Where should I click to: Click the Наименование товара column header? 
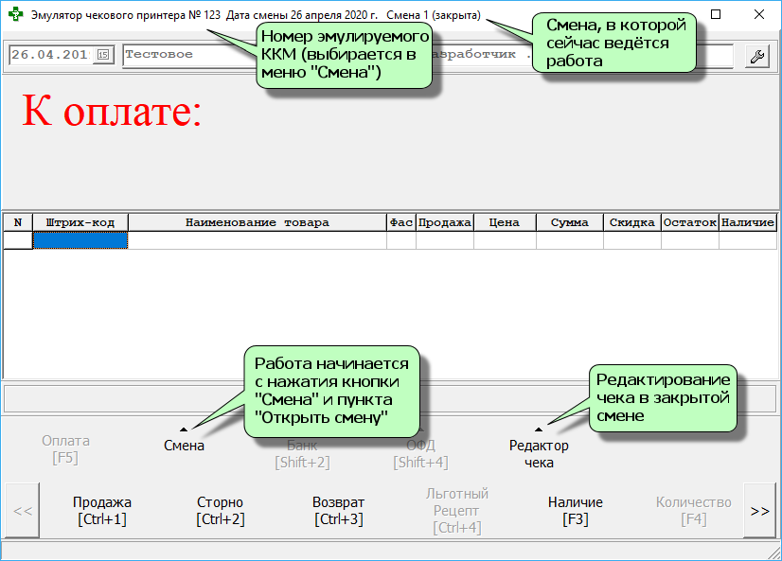257,222
